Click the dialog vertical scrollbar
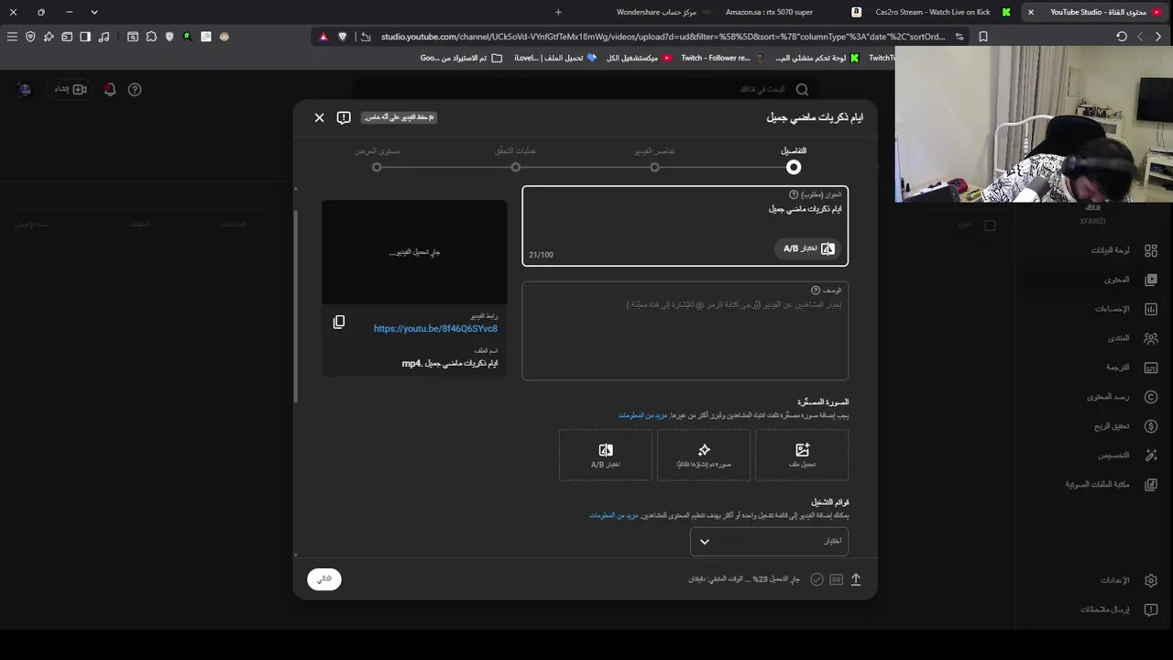This screenshot has height=660, width=1173. coord(295,307)
